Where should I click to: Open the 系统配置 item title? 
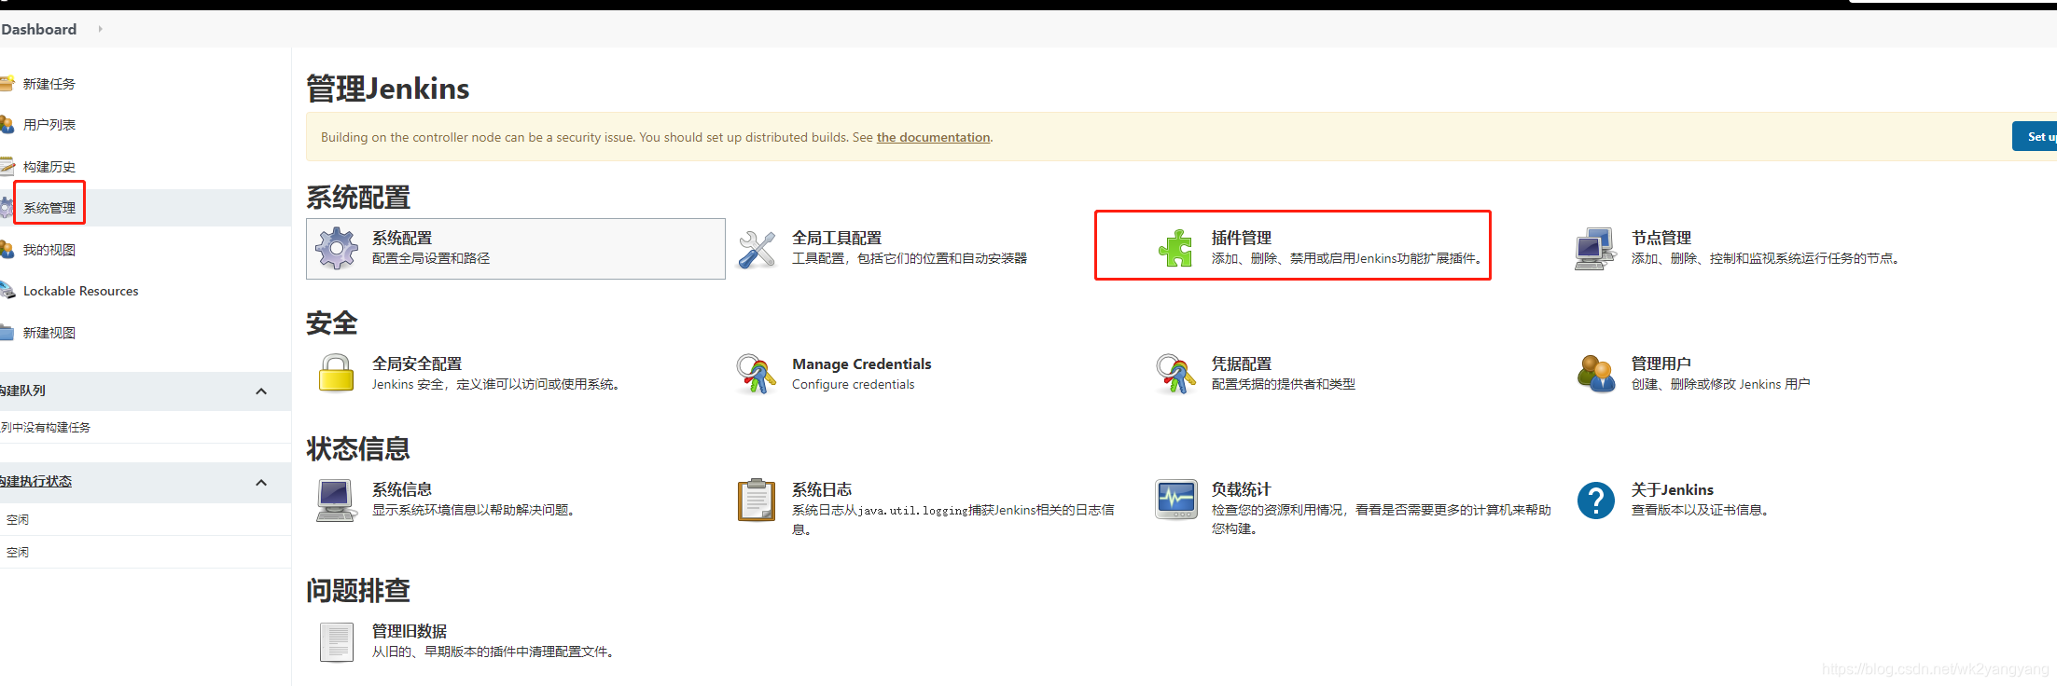point(402,238)
